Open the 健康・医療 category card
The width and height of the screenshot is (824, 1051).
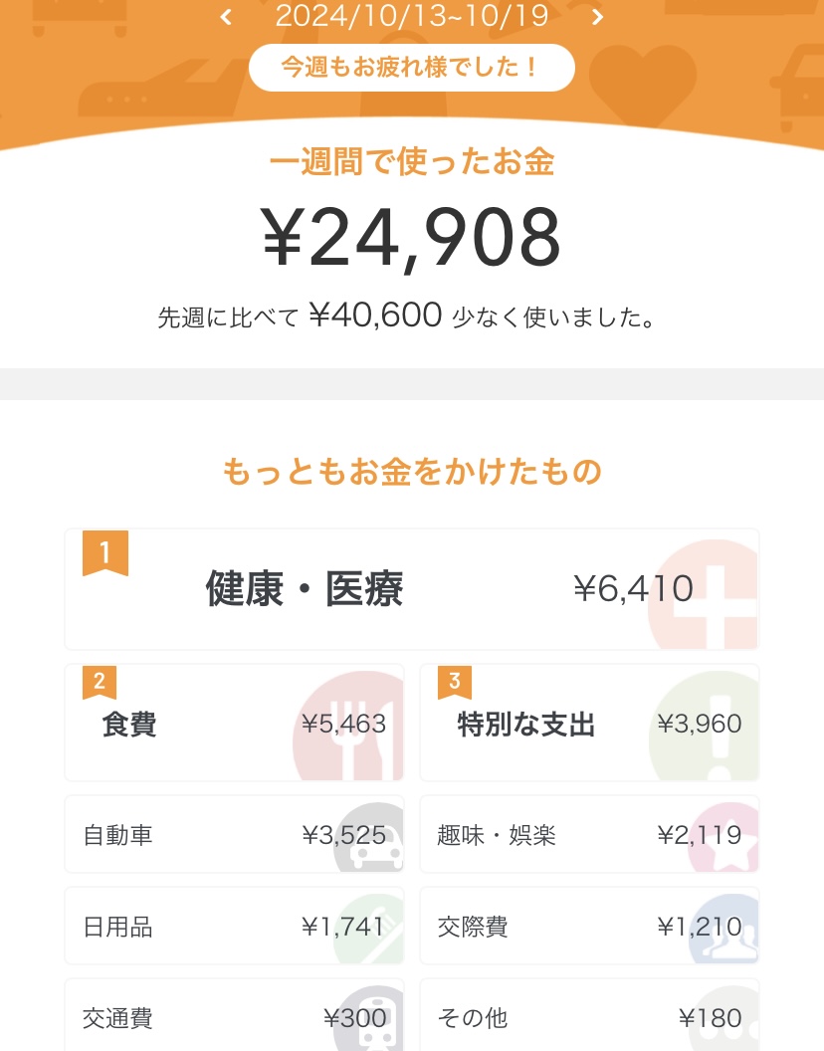411,589
